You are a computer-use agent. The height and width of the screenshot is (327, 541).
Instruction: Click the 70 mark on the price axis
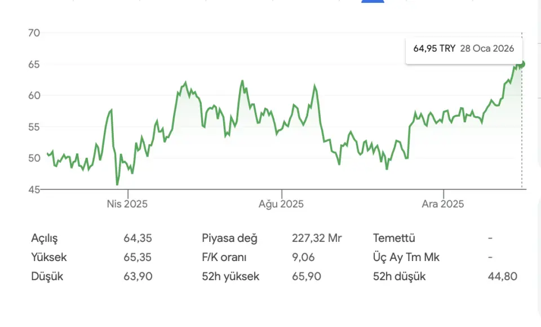[34, 33]
